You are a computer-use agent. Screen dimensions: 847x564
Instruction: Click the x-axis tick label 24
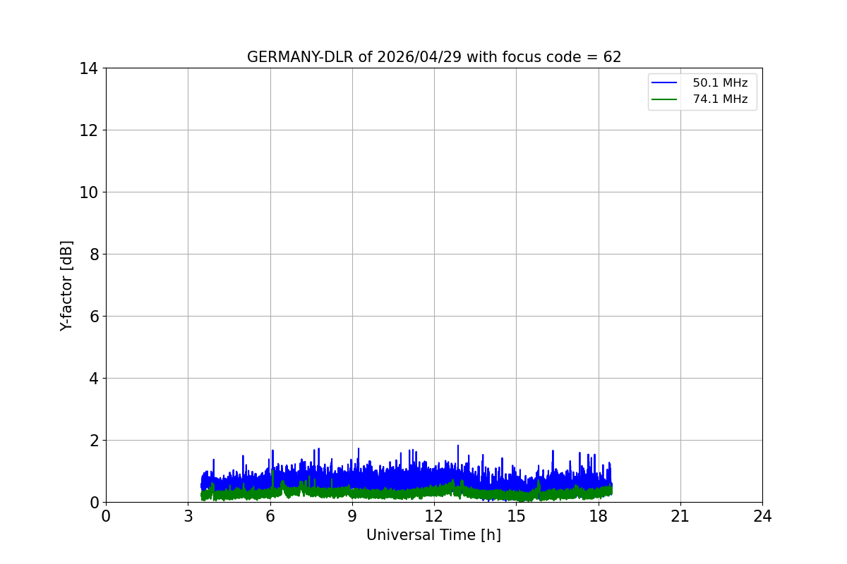tap(762, 516)
